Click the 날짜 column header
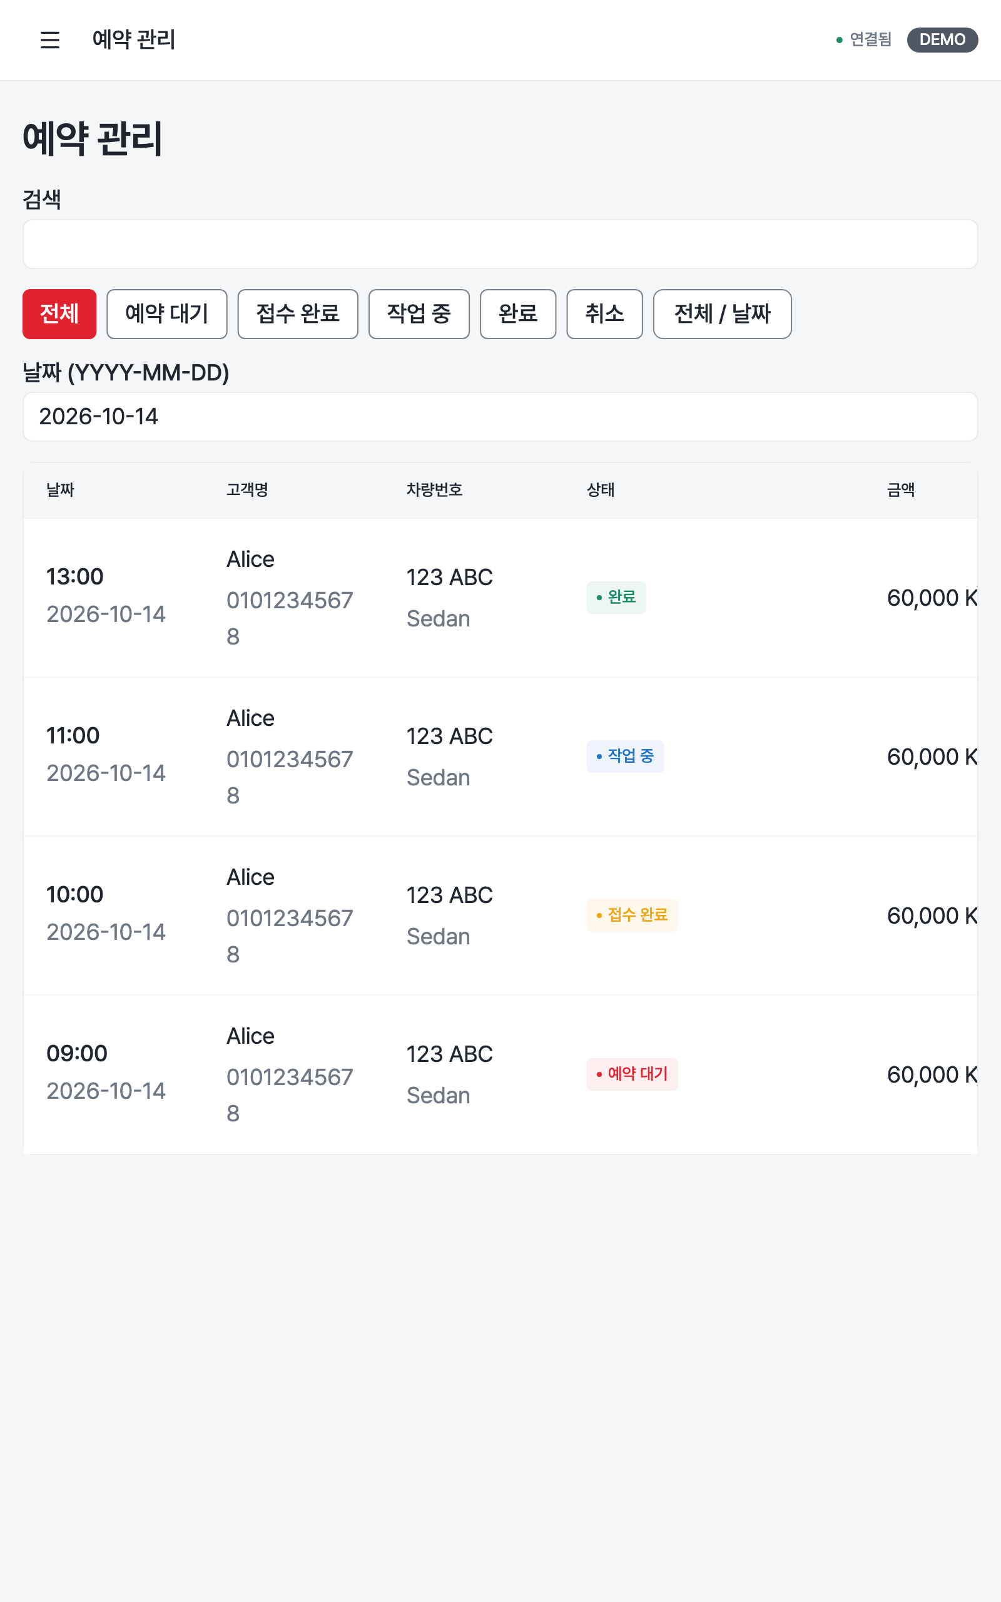 tap(60, 490)
